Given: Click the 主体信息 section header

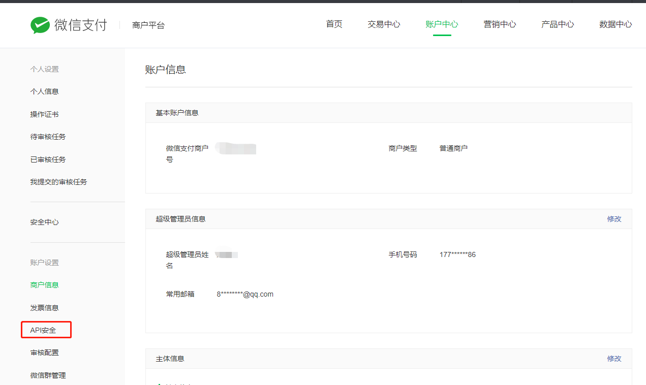Looking at the screenshot, I should point(170,359).
